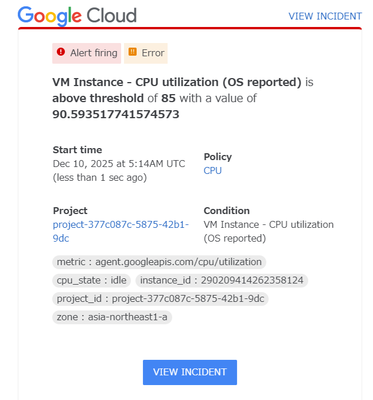Select the cpu_state idle chip
The height and width of the screenshot is (400, 373).
click(92, 281)
